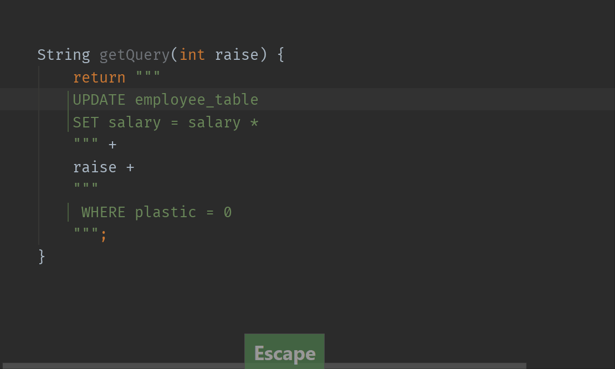Select the plastic identifier in the WHERE clause
The width and height of the screenshot is (615, 369).
click(165, 212)
